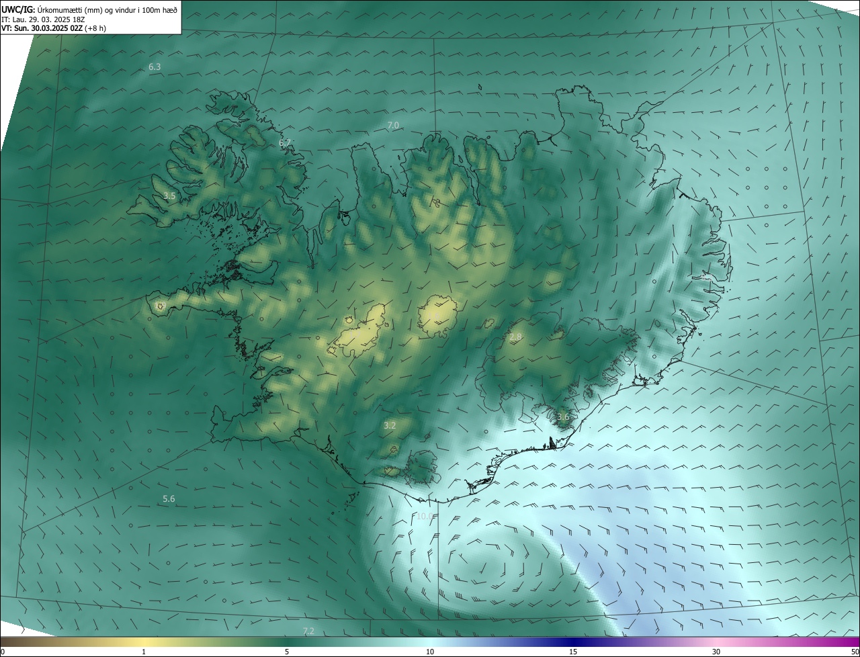
Task: Click the "1" tick label on the colour bar
Action: (144, 652)
